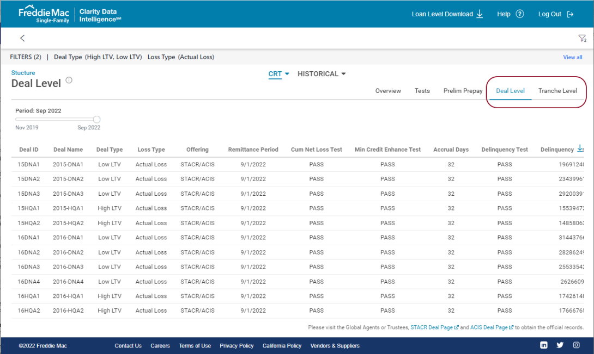The height and width of the screenshot is (354, 594).
Task: Sort by Remittance Period column header
Action: pyautogui.click(x=253, y=150)
